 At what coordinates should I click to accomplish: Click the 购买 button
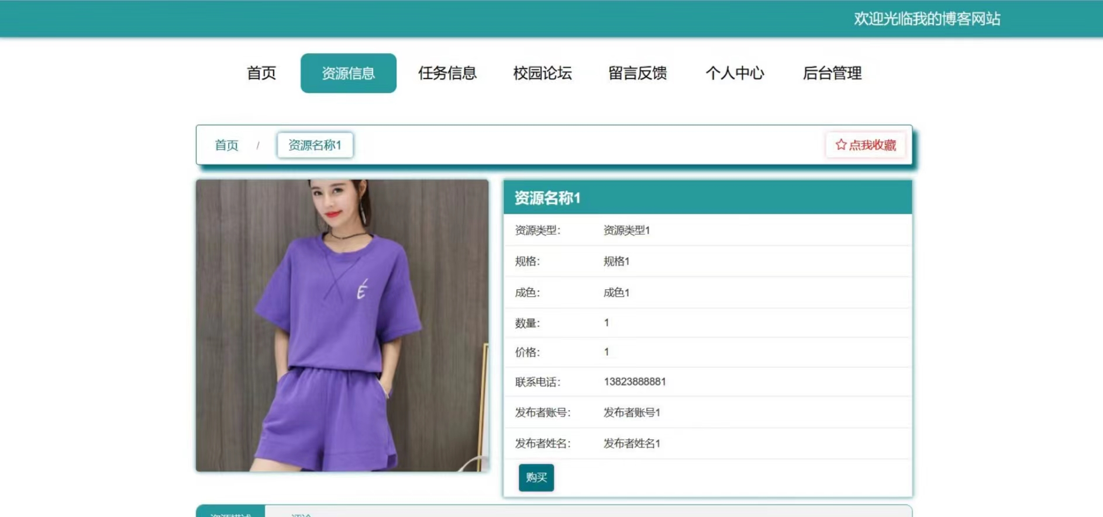pos(536,478)
